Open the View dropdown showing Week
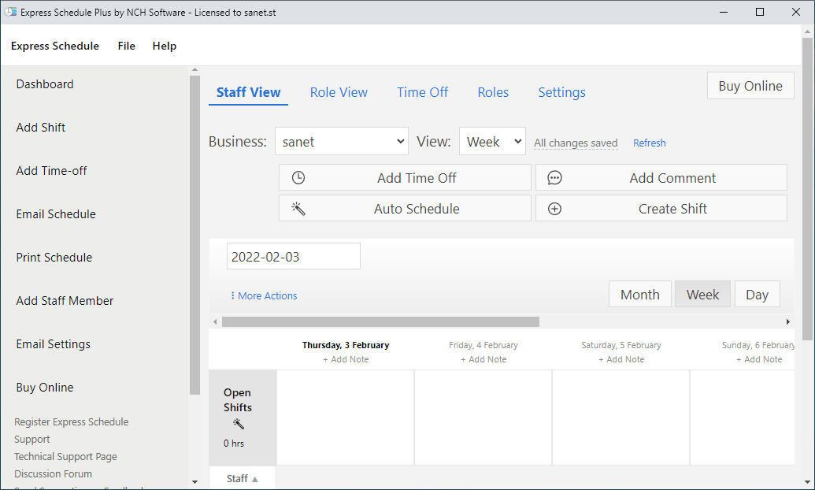This screenshot has height=490, width=815. pyautogui.click(x=492, y=142)
